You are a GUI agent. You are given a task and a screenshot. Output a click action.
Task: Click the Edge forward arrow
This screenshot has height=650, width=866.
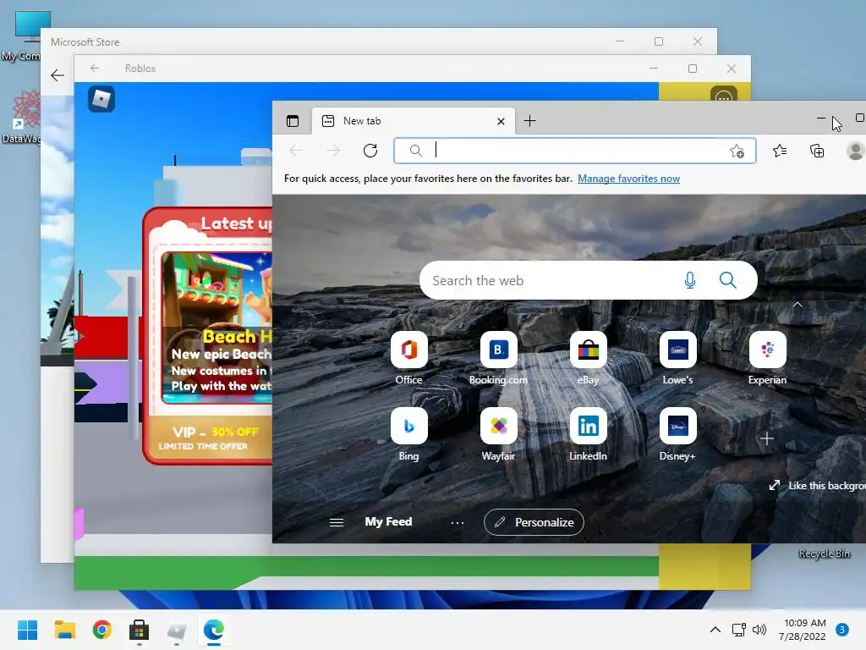click(332, 151)
